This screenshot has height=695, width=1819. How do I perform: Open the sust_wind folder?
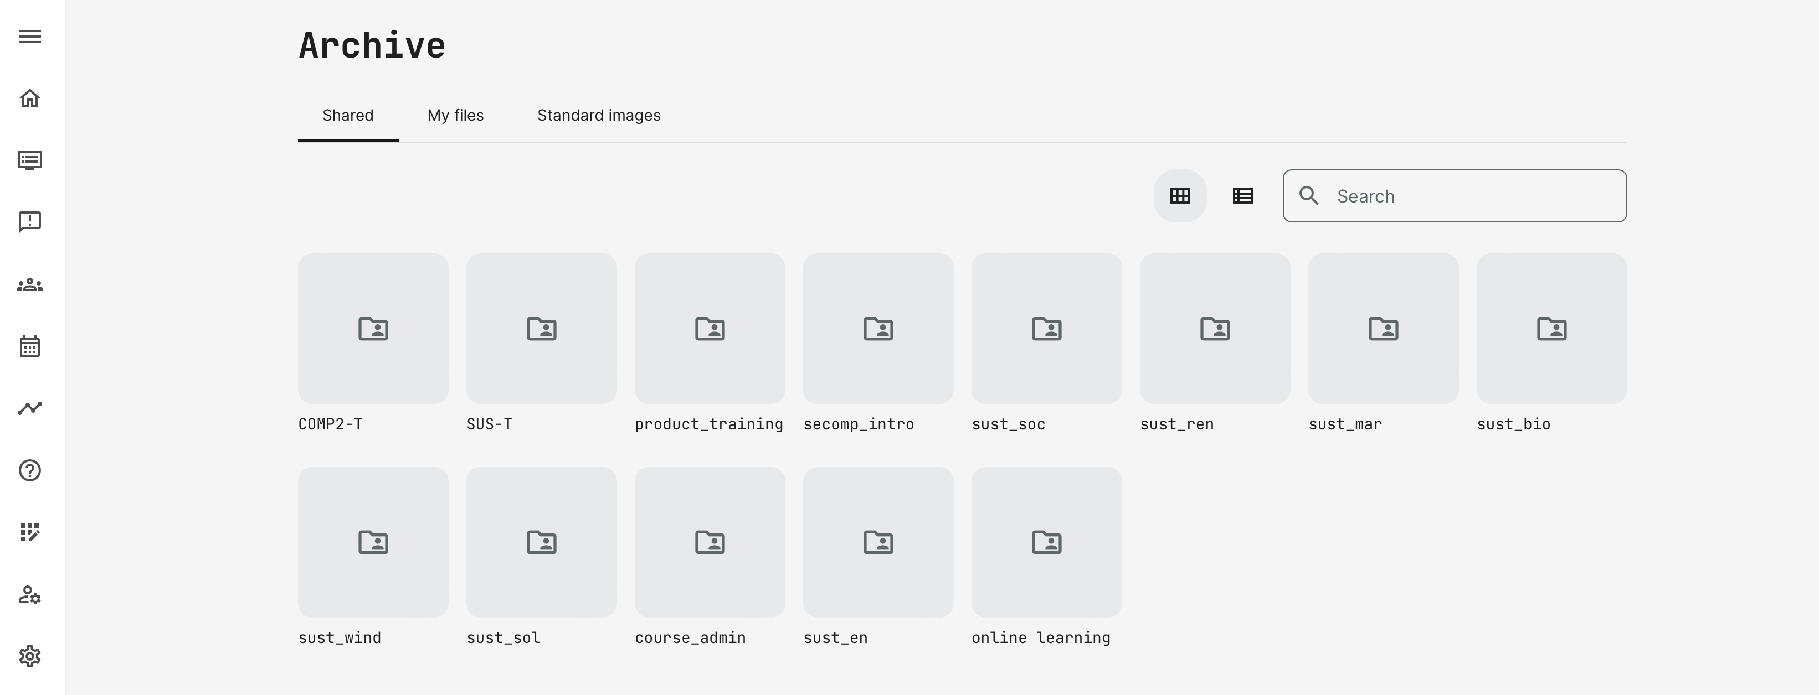click(373, 542)
